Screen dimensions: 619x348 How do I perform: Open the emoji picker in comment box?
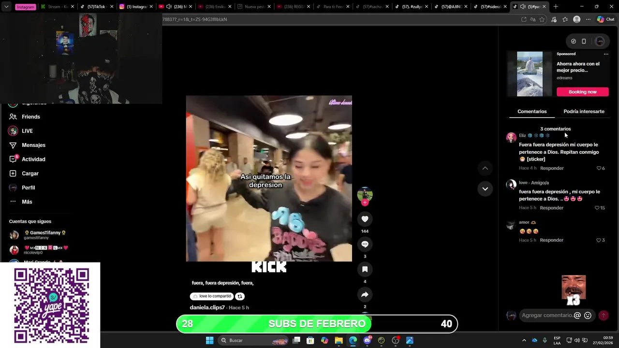tap(588, 315)
